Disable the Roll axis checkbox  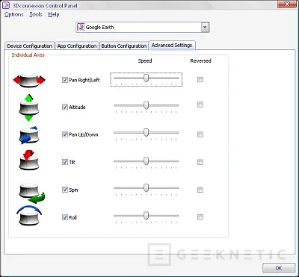[65, 217]
